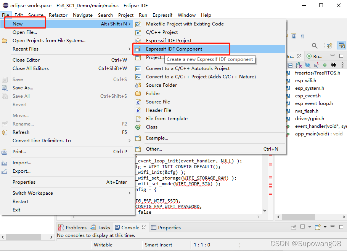Image resolution: width=347 pixels, height=251 pixels.
Task: Expand the Switch Workspace submenu
Action: tap(67, 193)
